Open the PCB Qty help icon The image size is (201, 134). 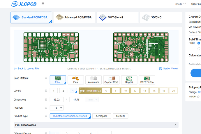(46, 108)
